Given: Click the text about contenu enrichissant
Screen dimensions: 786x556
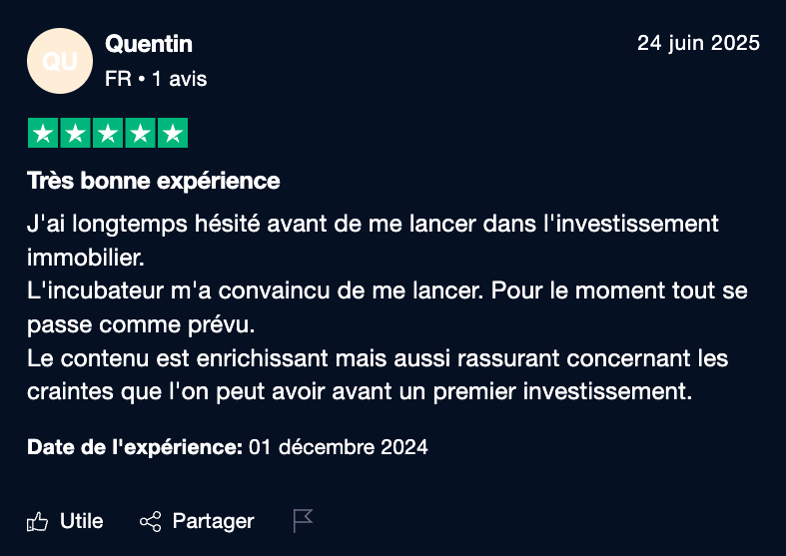Looking at the screenshot, I should (x=378, y=375).
